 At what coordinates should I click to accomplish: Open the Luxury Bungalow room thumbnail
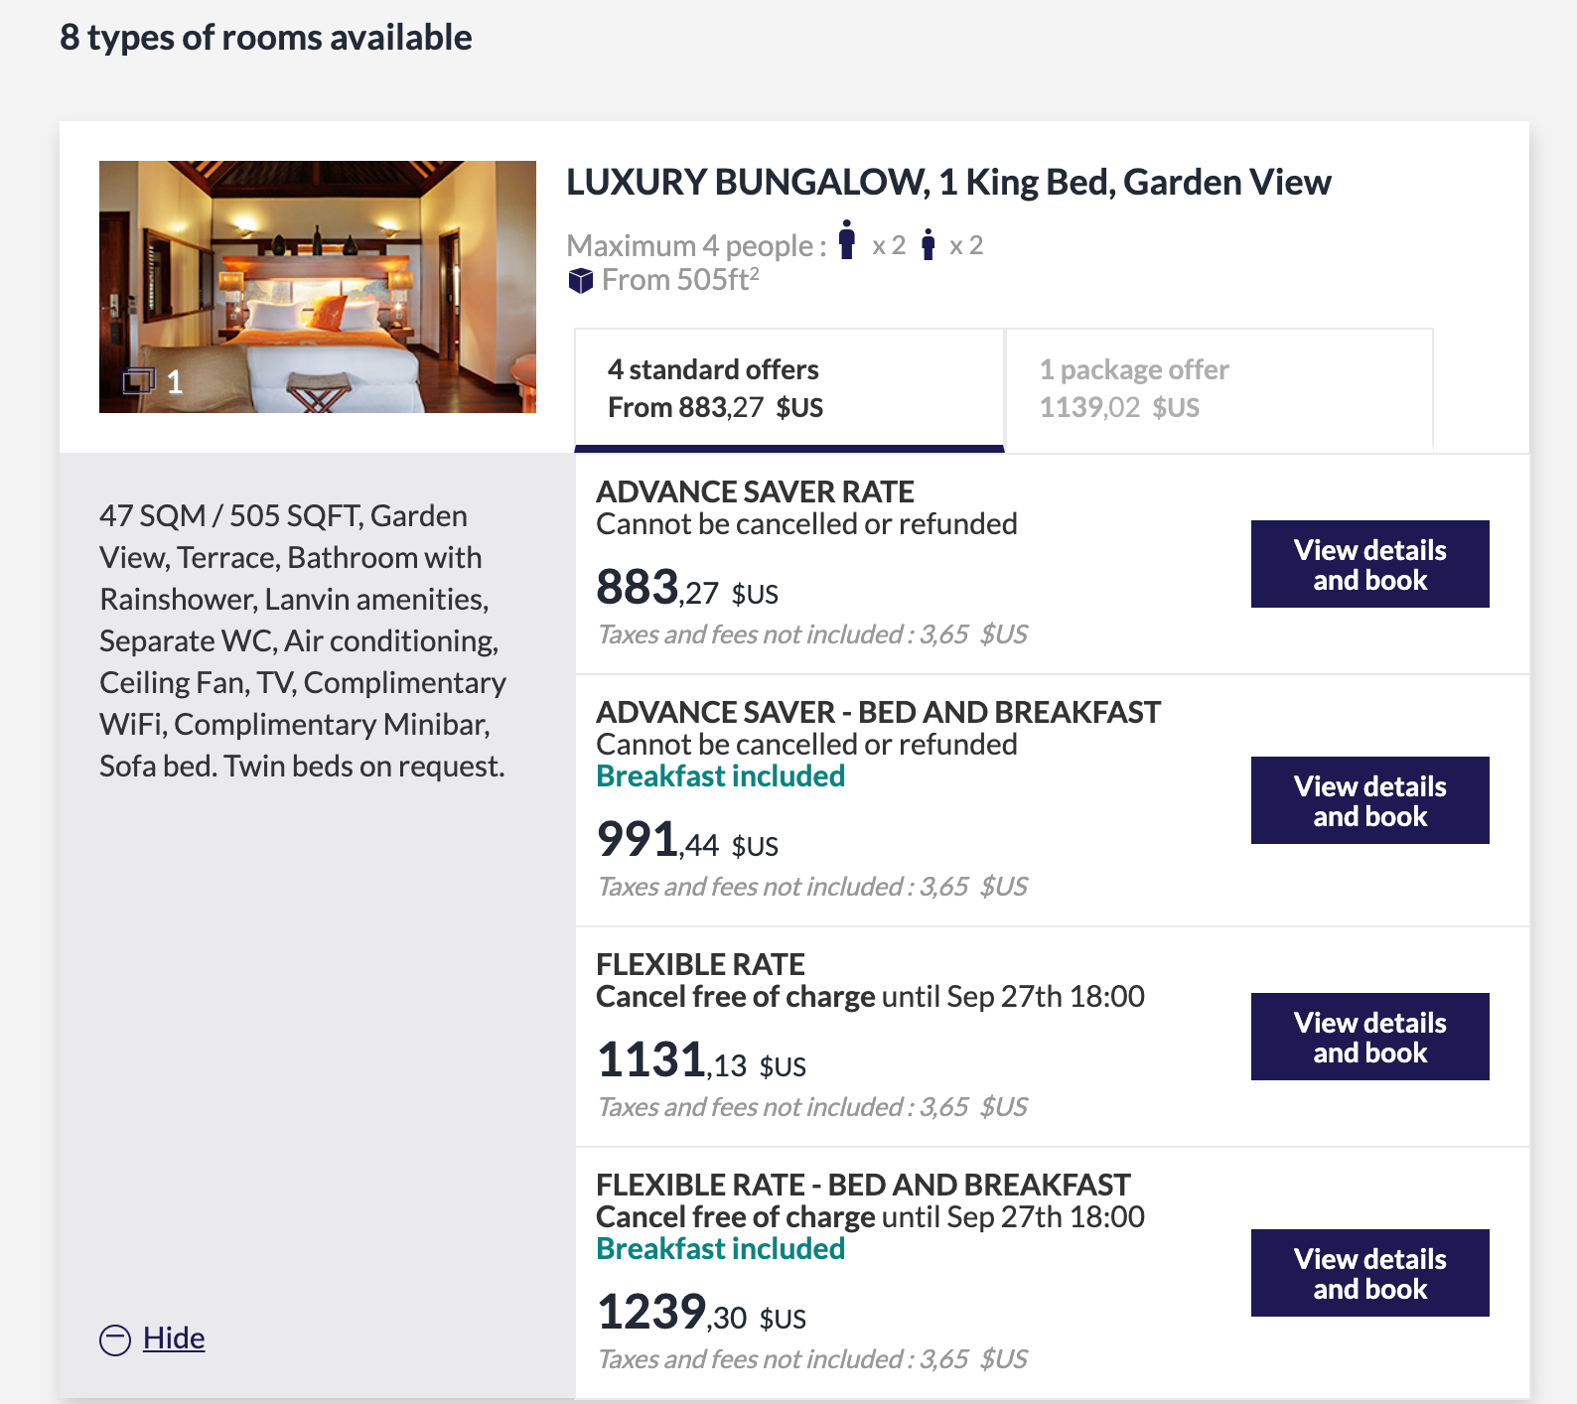[318, 286]
